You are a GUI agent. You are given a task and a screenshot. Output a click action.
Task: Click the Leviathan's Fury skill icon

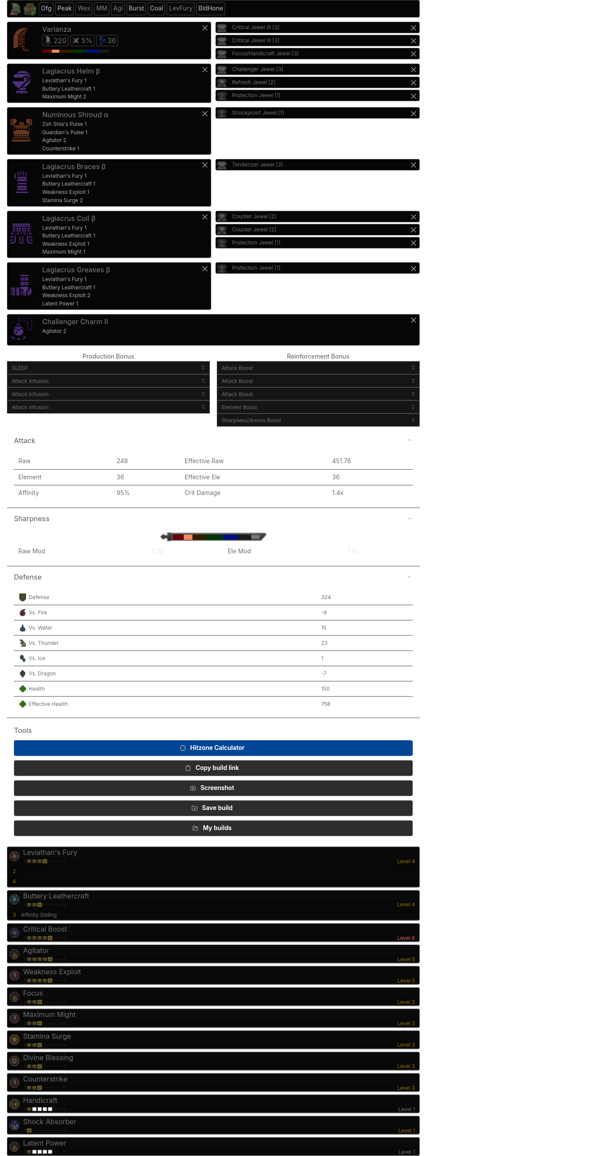tap(14, 855)
